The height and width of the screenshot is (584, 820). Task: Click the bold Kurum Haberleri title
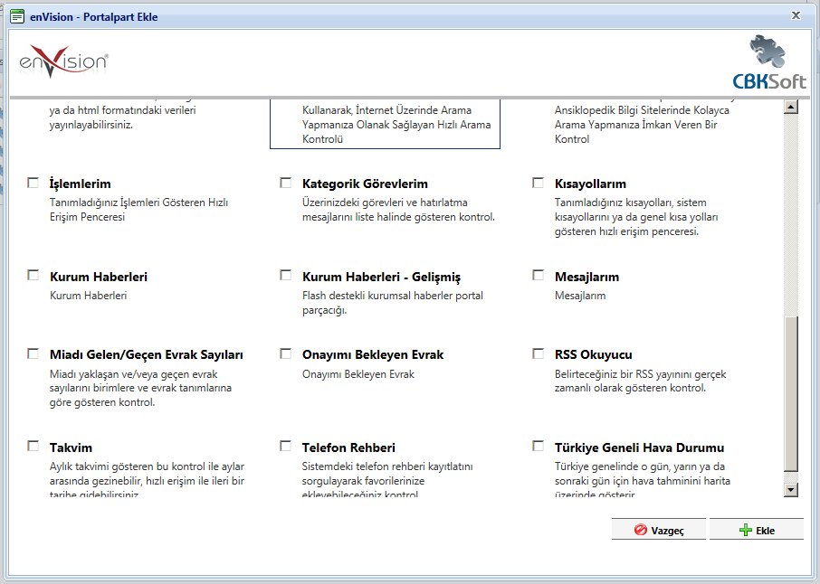point(99,277)
